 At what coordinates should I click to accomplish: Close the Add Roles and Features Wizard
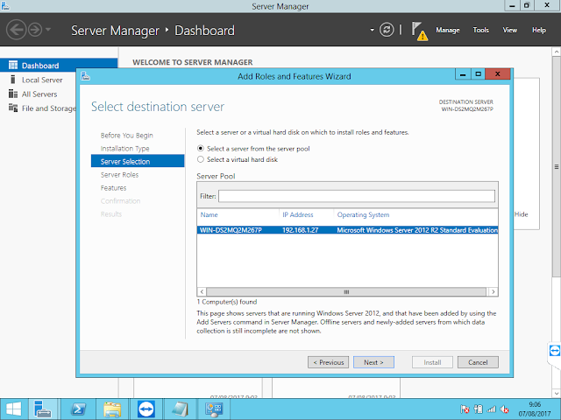(497, 73)
